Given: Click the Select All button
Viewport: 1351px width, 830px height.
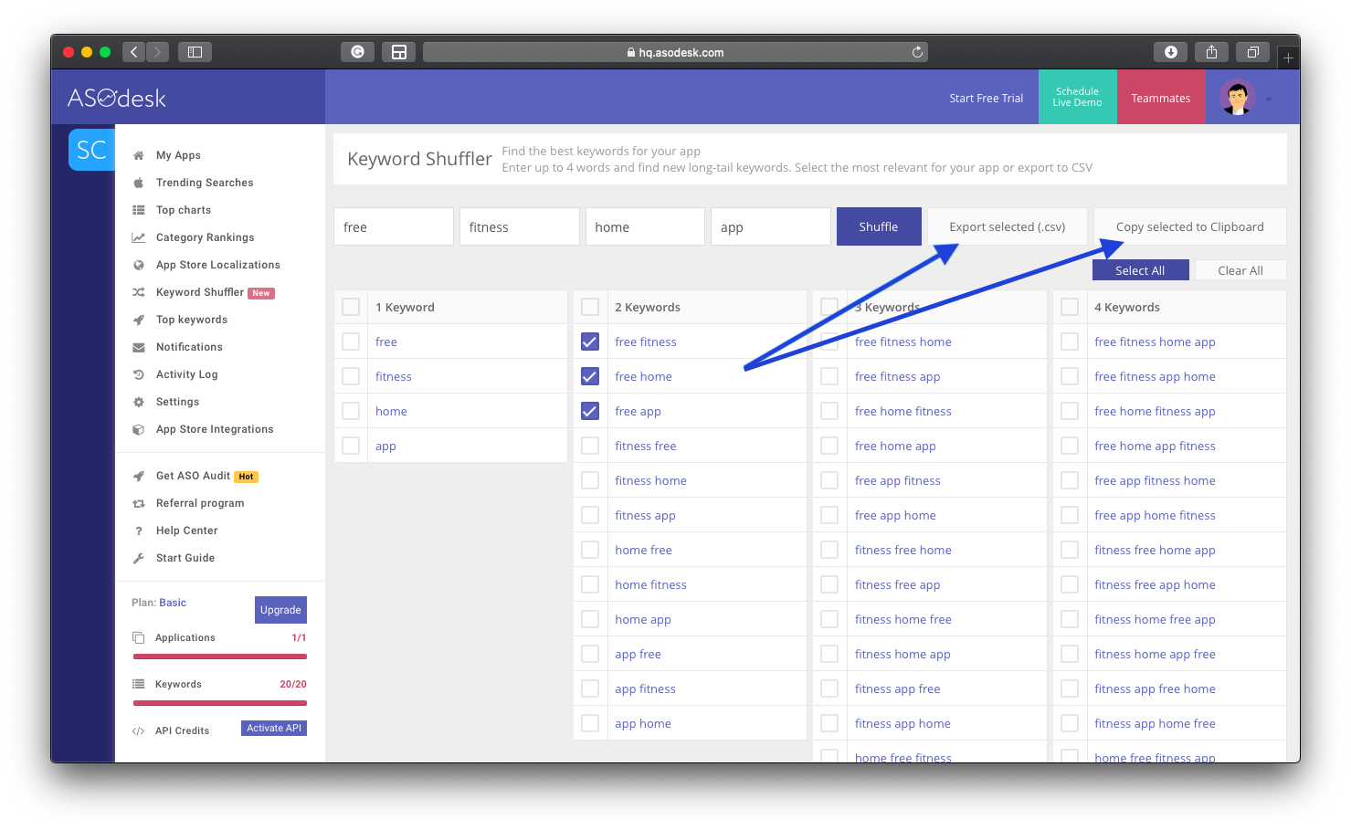Looking at the screenshot, I should (x=1140, y=270).
